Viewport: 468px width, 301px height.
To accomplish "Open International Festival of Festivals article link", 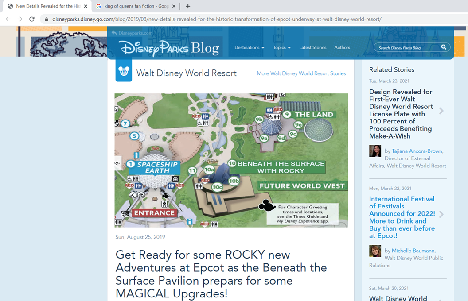I will coord(402,217).
